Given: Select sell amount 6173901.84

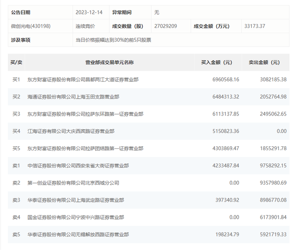Looking at the screenshot, I should click(274, 218).
